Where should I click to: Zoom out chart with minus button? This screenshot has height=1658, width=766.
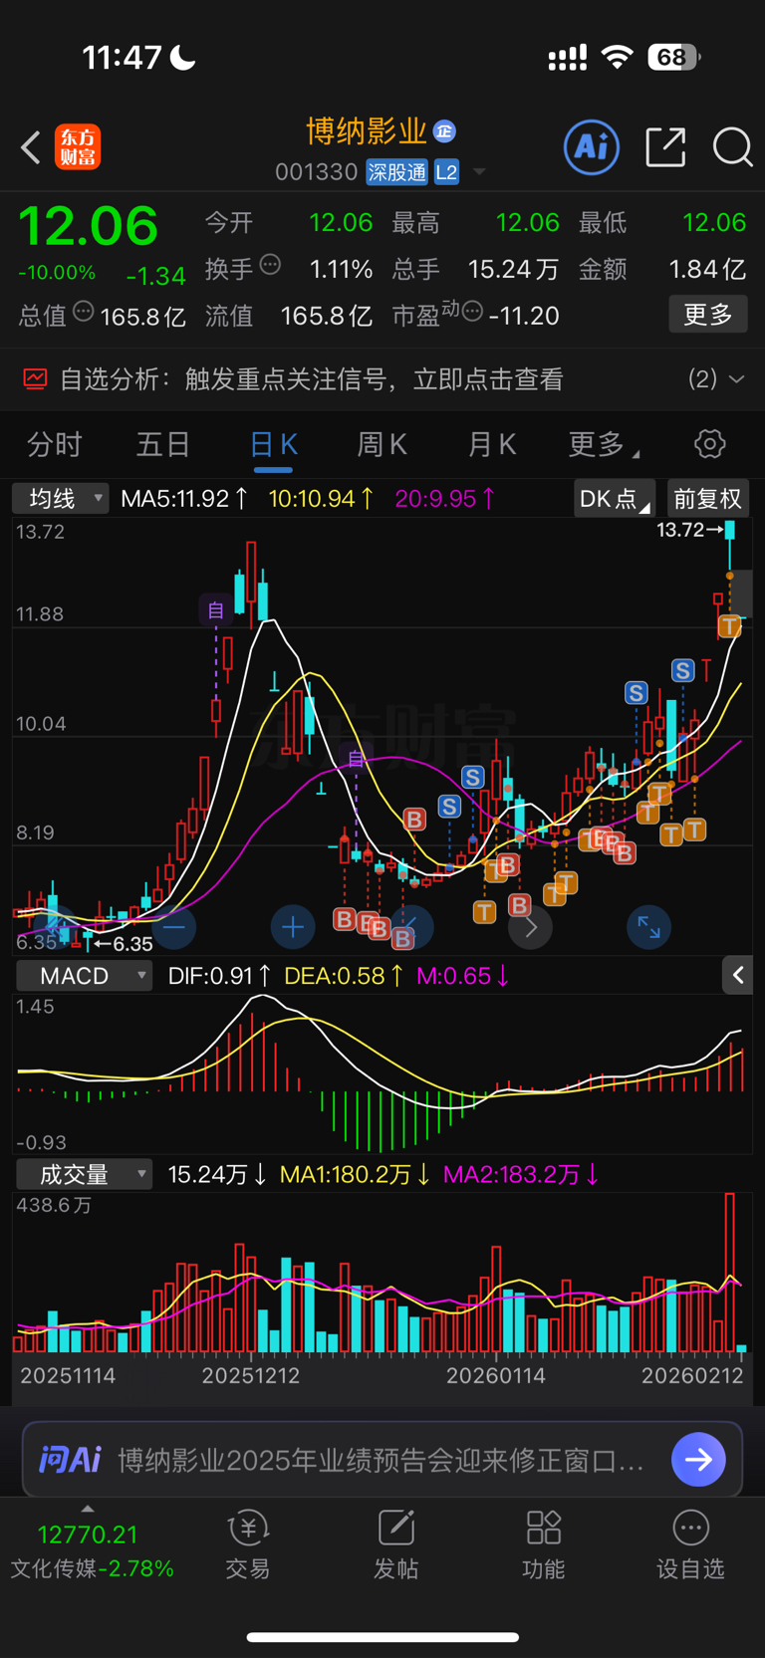pyautogui.click(x=173, y=927)
